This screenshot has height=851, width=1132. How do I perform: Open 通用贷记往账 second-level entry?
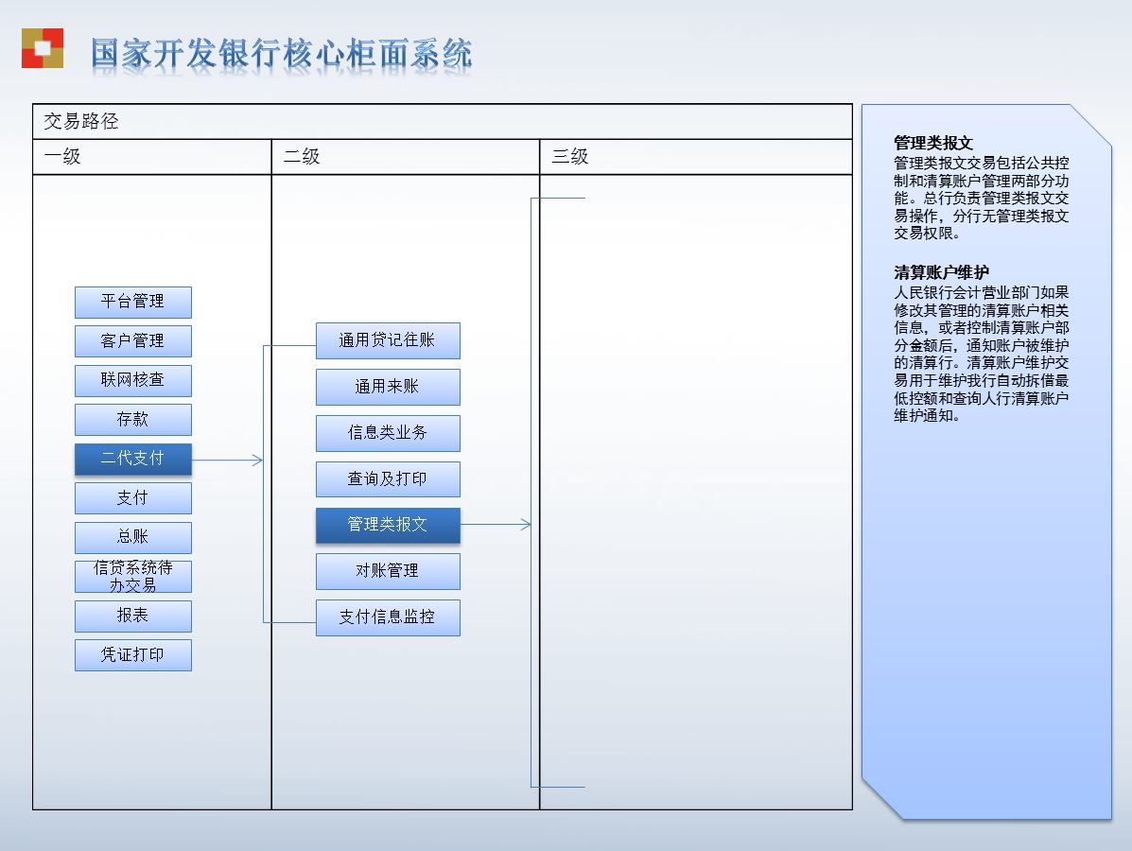point(388,340)
